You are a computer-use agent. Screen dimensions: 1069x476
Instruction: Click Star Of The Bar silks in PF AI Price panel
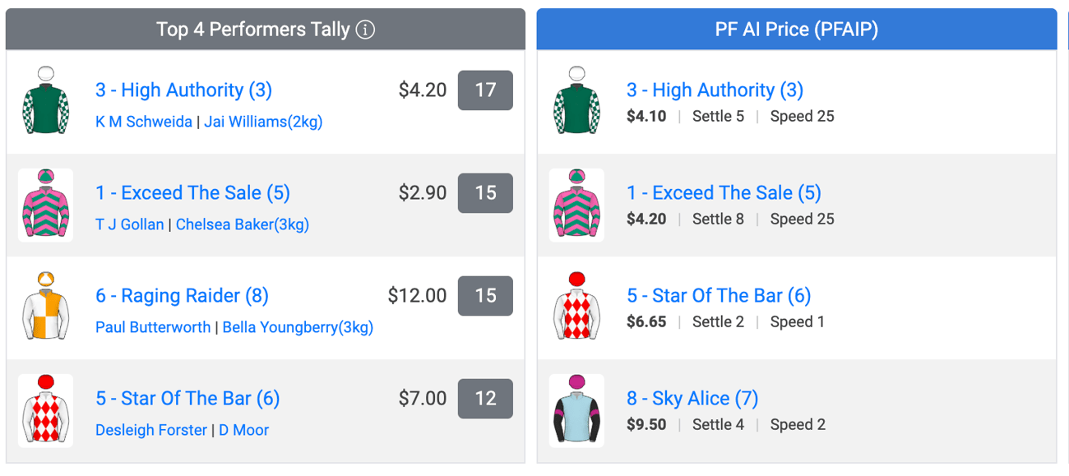[576, 307]
